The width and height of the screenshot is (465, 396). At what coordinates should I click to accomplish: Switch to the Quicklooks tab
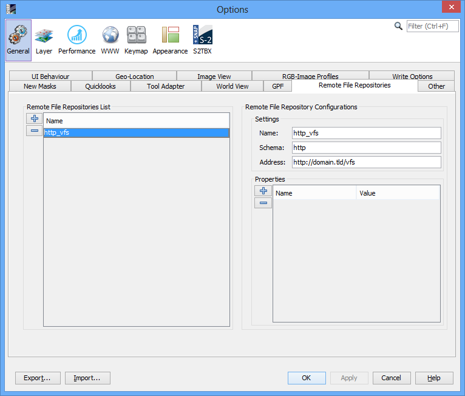[101, 86]
